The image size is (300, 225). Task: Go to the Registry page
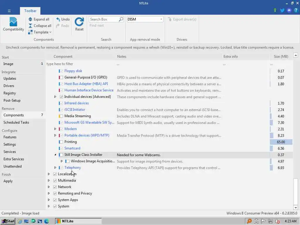point(23,93)
